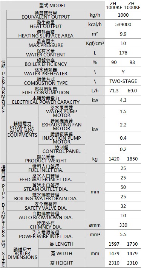The height and width of the screenshot is (268, 141).
Task: Select the CONTROL PANEL row label
Action: coord(61,149)
